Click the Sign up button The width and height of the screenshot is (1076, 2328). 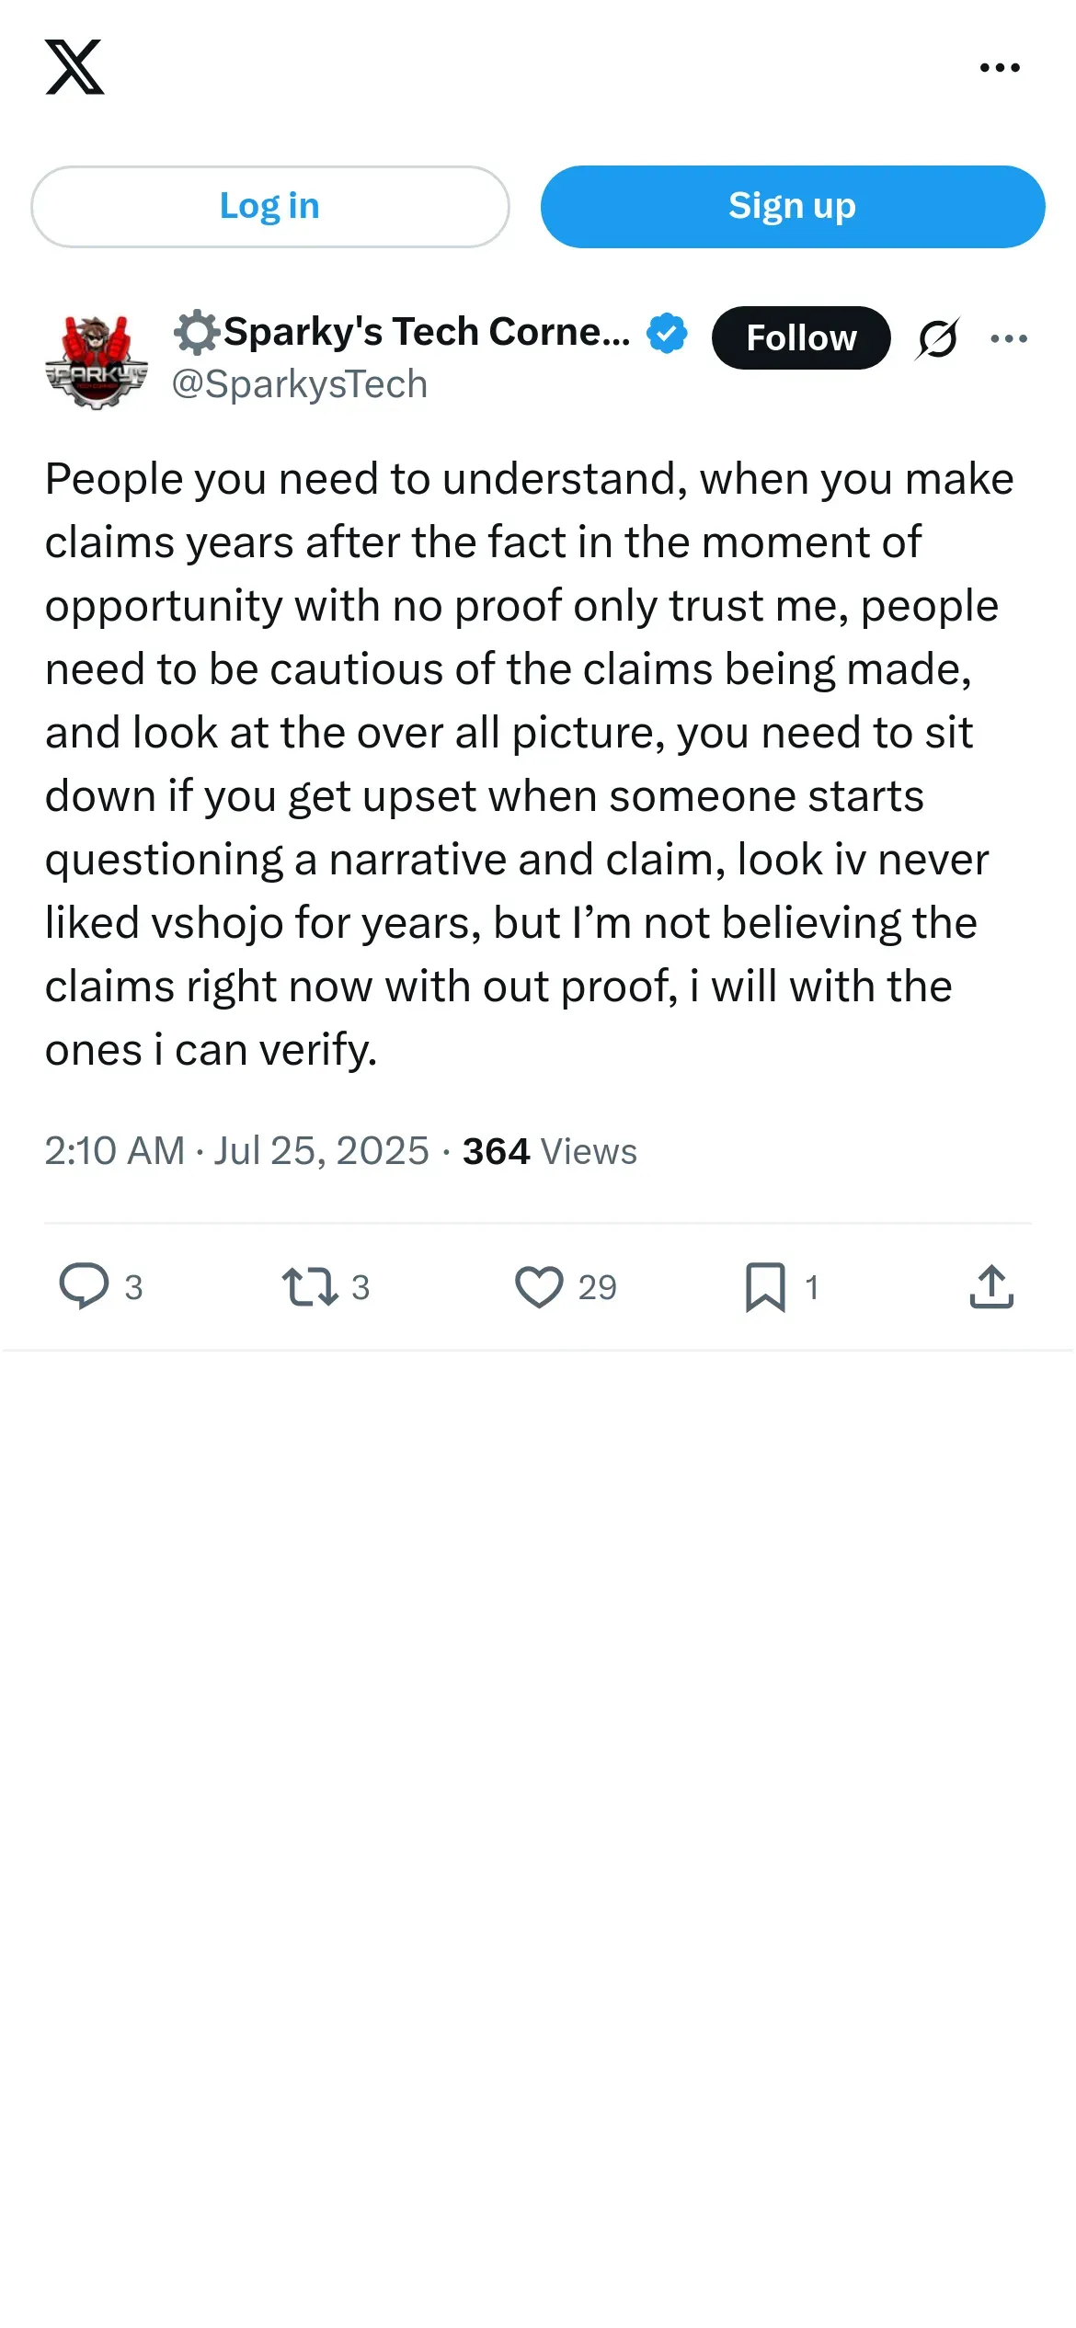pyautogui.click(x=792, y=206)
